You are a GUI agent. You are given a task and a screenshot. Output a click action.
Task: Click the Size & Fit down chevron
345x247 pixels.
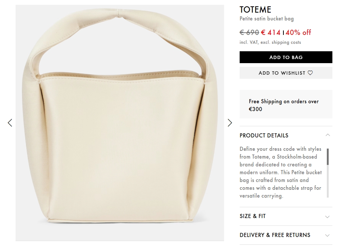pos(328,217)
